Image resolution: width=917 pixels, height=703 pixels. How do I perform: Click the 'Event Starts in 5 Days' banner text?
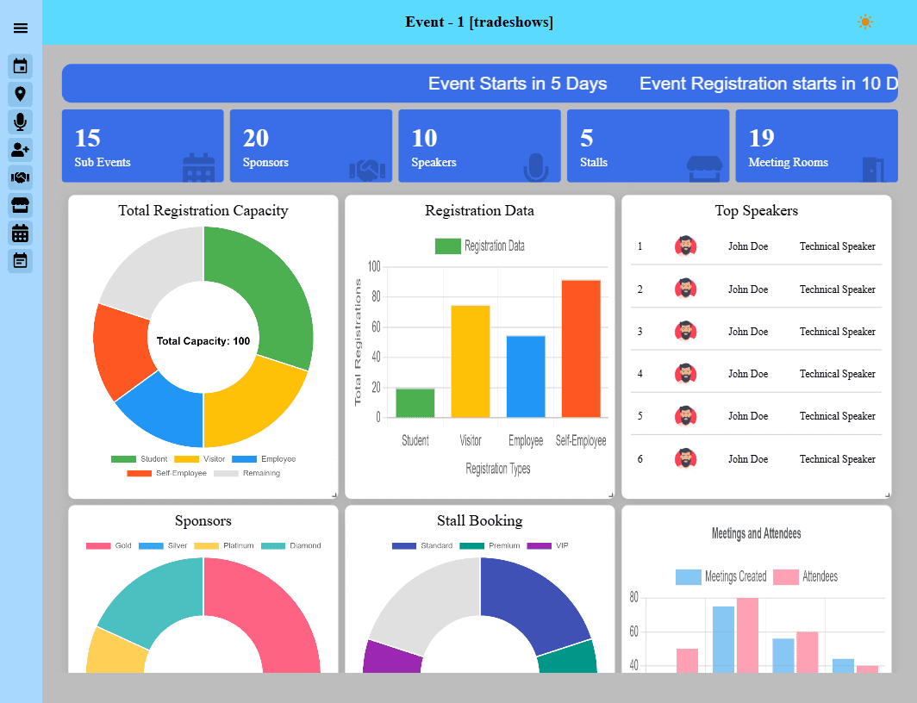tap(518, 84)
